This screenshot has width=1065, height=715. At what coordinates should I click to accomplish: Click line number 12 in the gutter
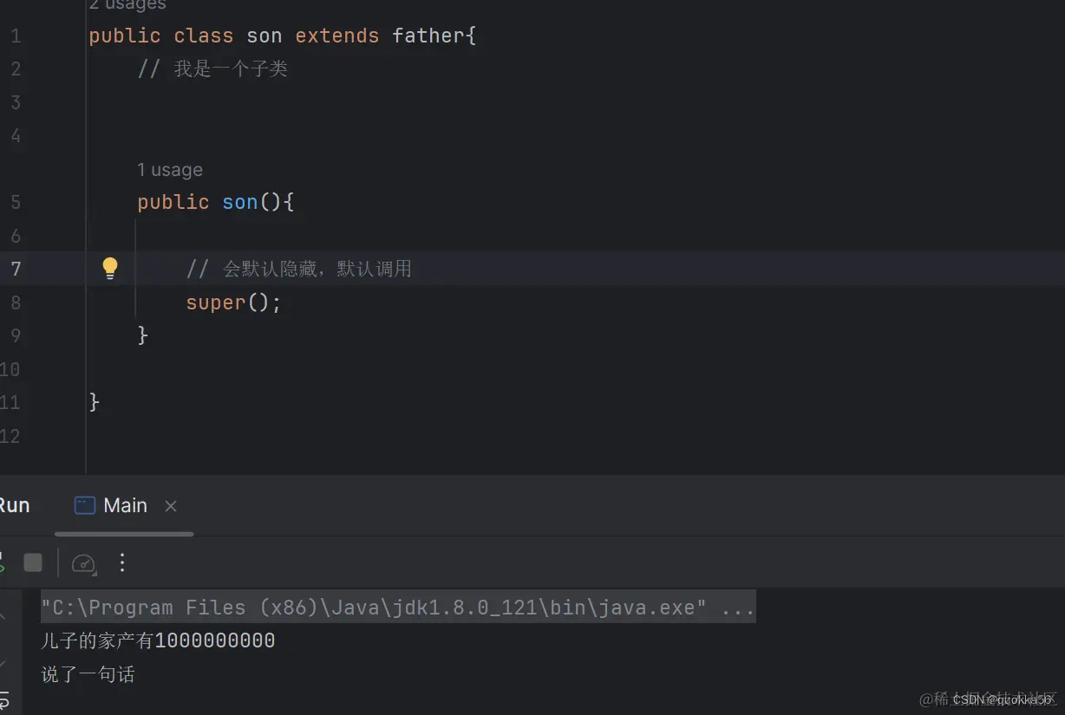click(10, 435)
